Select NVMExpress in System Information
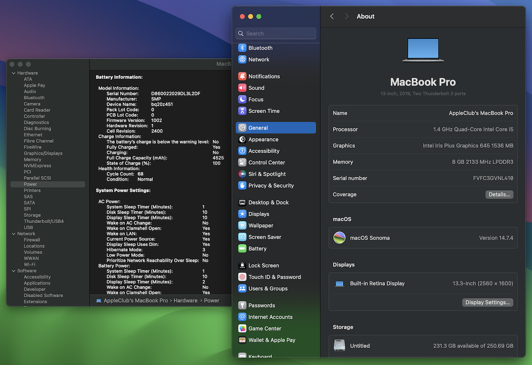 (x=37, y=166)
